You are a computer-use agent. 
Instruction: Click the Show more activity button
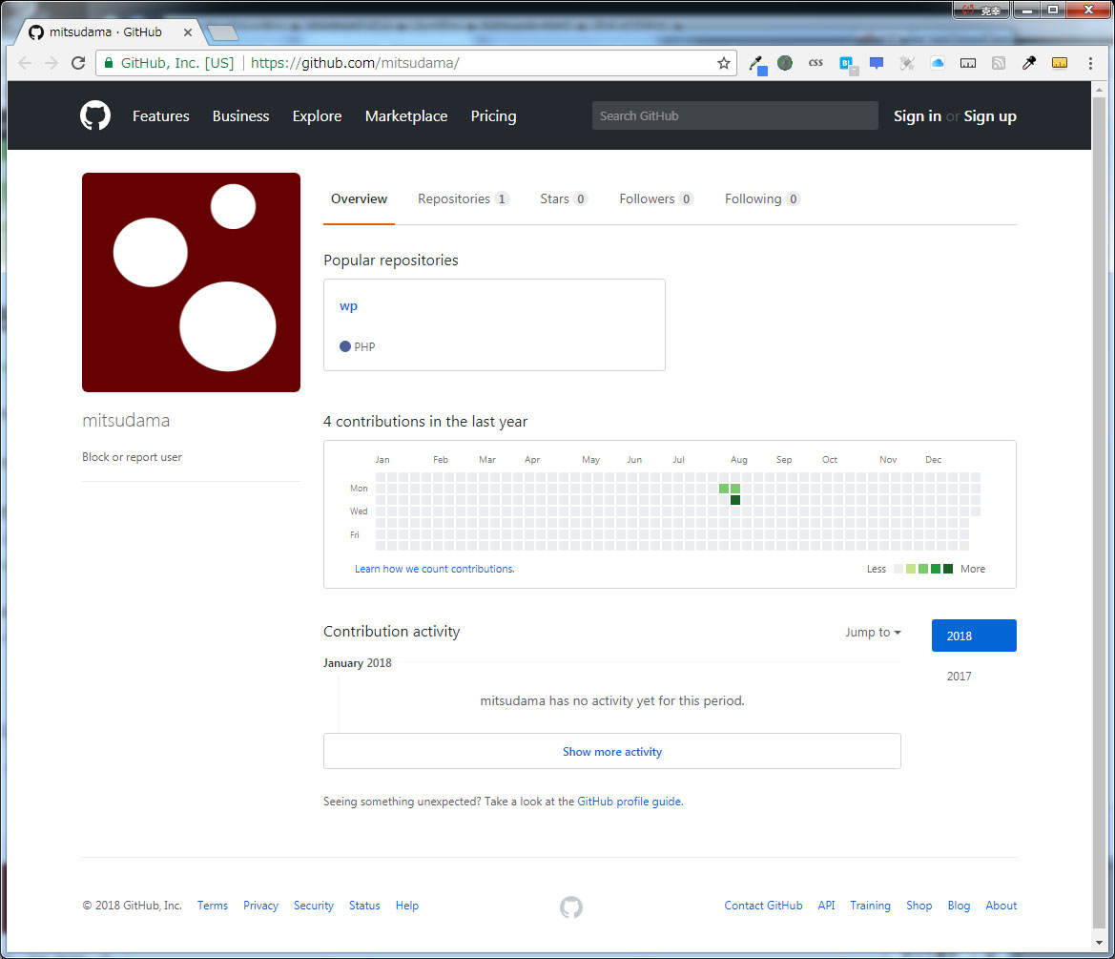click(x=612, y=751)
